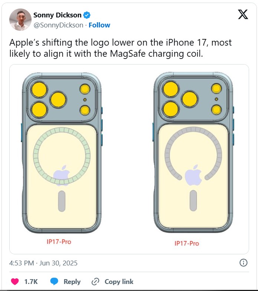Click the blue verified badge beside Sonny Dickson
The image size is (258, 291).
point(87,15)
